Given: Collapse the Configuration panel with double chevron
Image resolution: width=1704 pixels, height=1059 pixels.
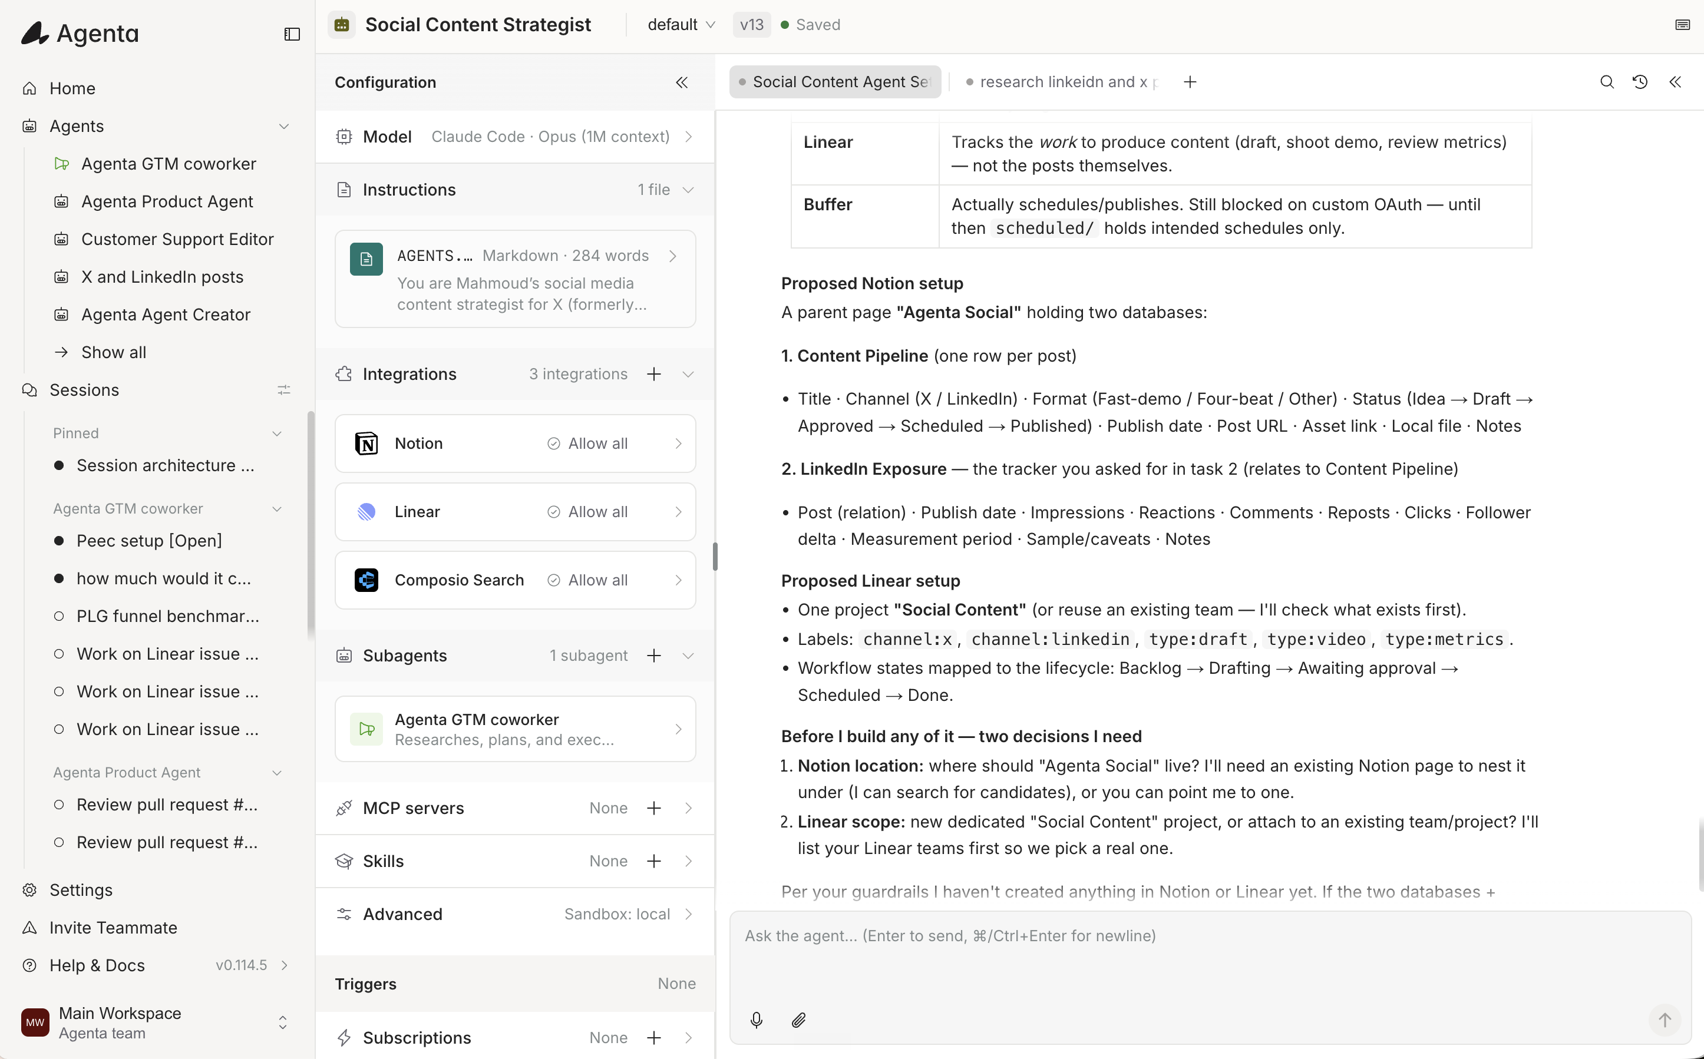Looking at the screenshot, I should tap(682, 82).
